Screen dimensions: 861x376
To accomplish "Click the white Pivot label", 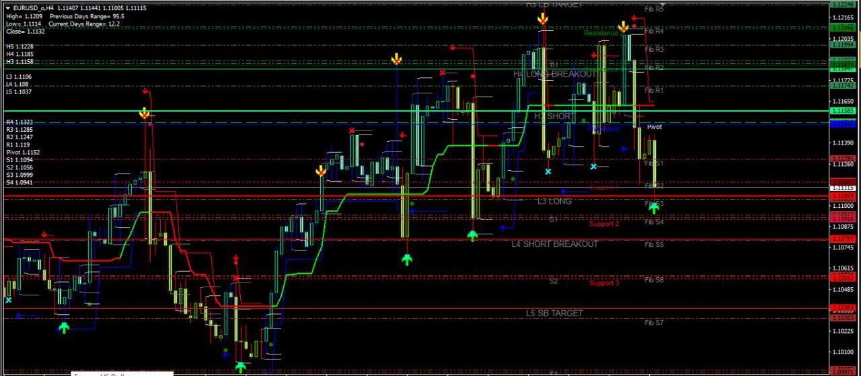I will point(654,127).
